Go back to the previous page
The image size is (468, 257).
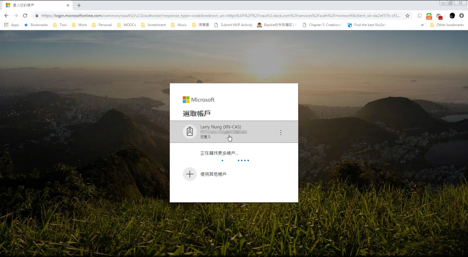(x=6, y=16)
